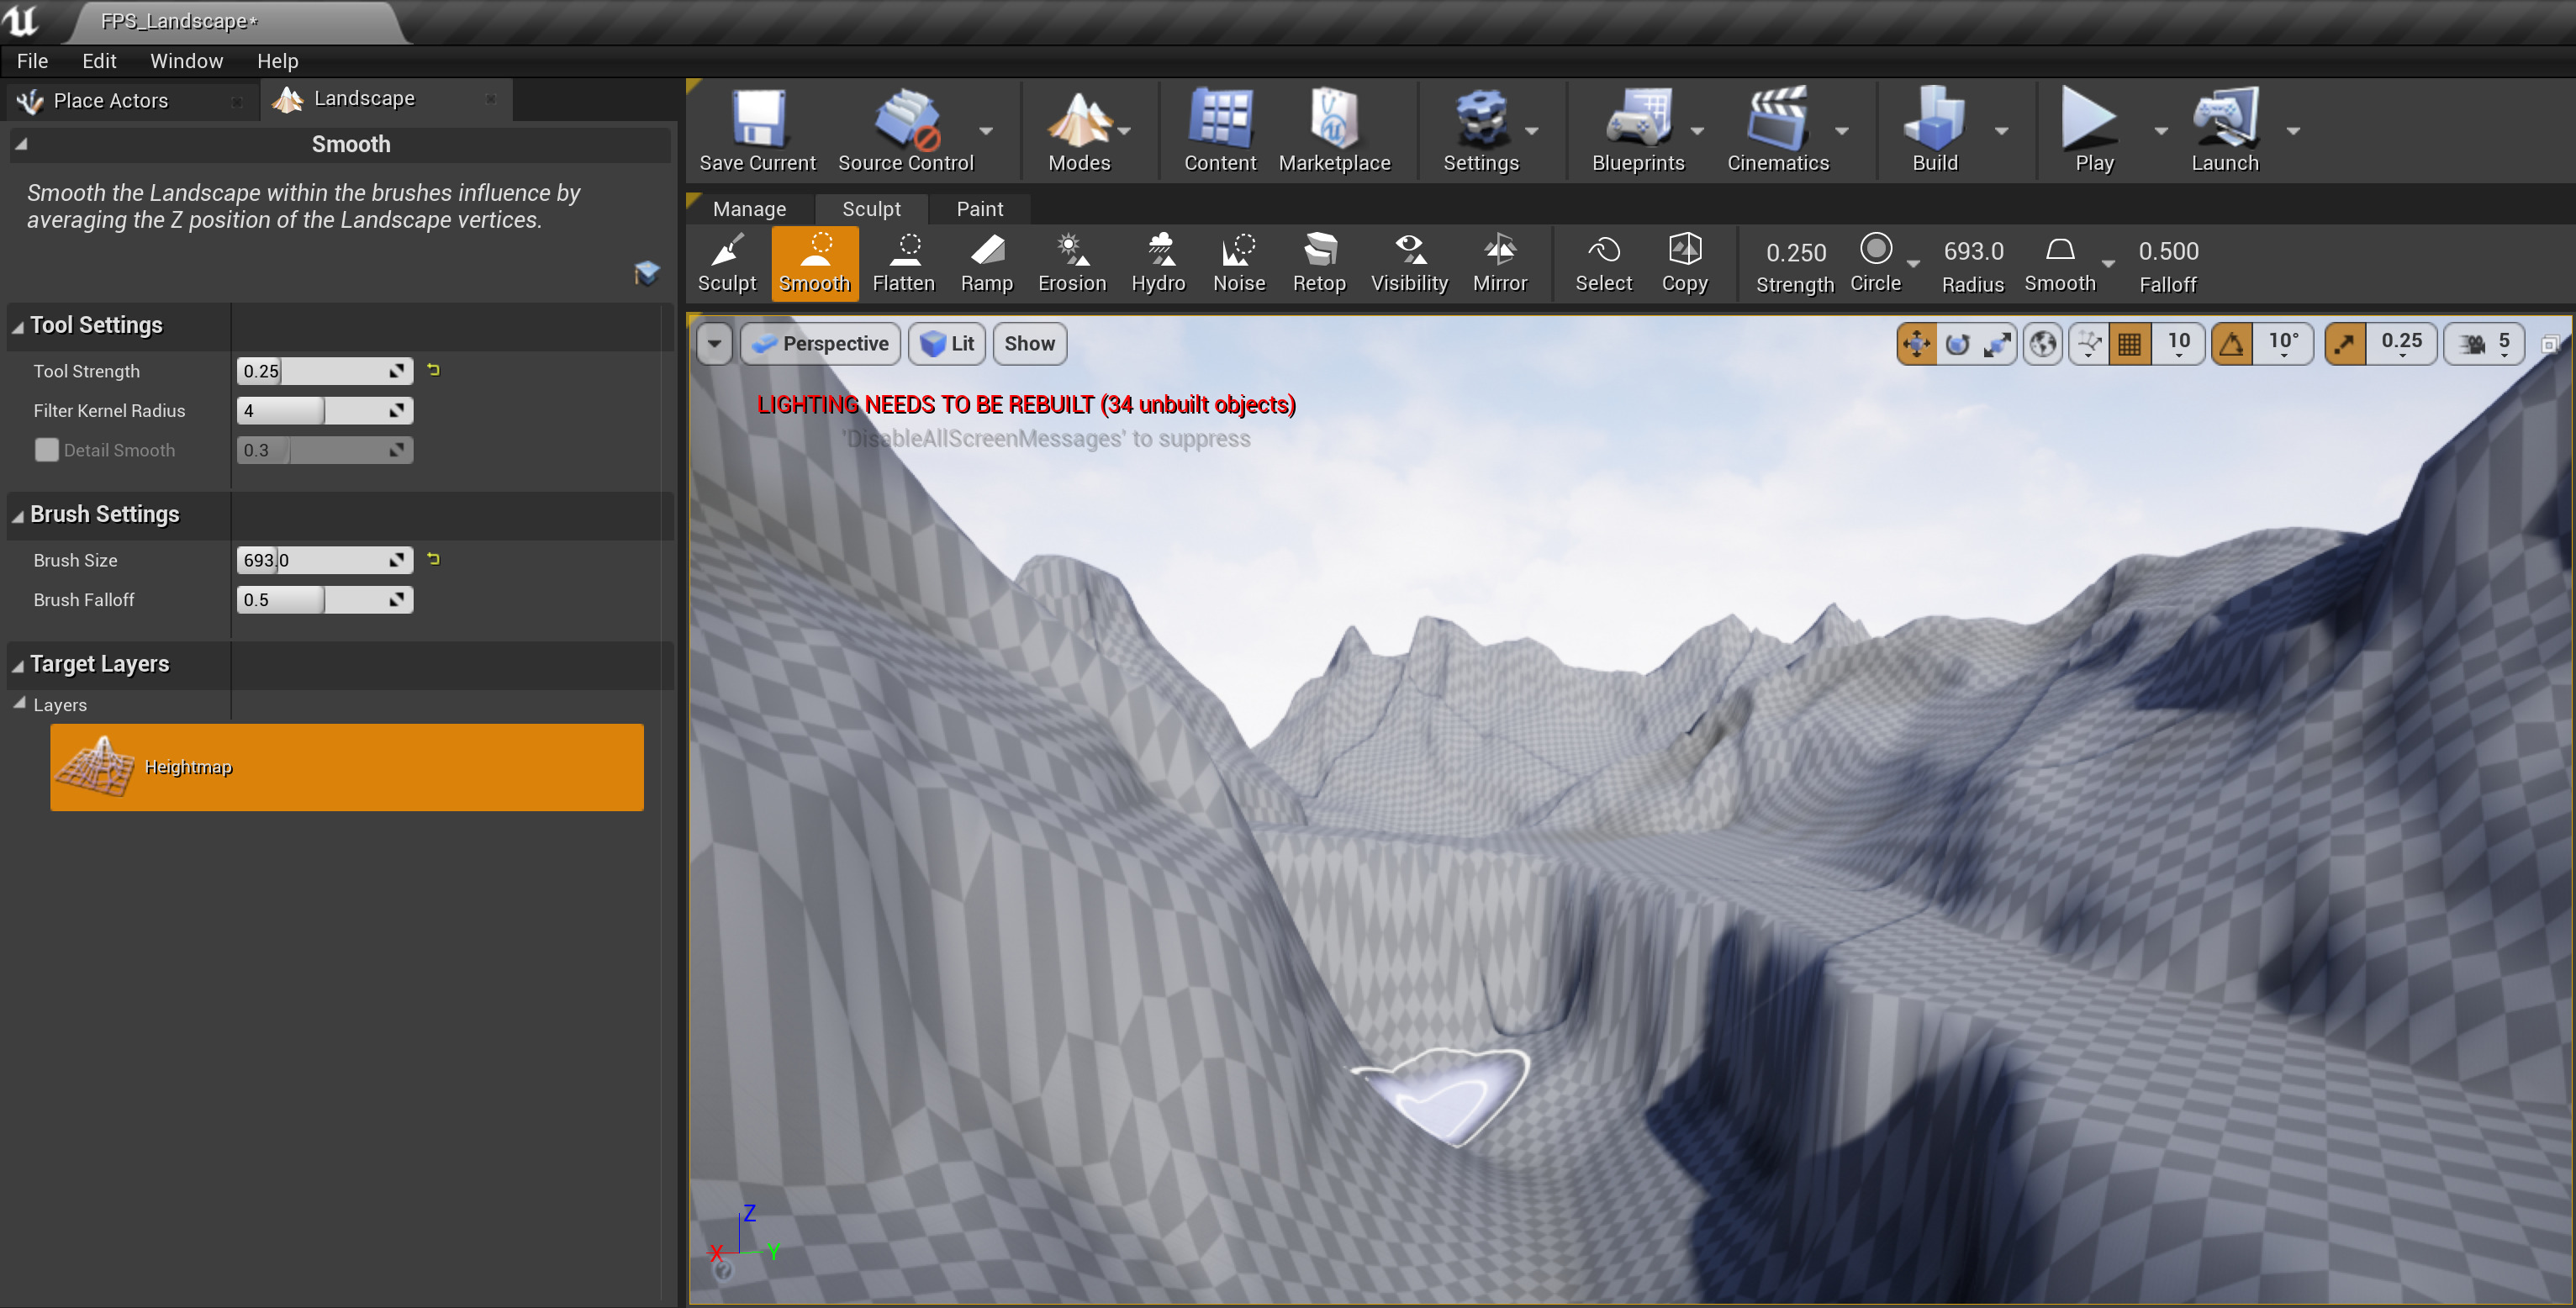
Task: Toggle the Lit viewport shading mode
Action: click(946, 343)
